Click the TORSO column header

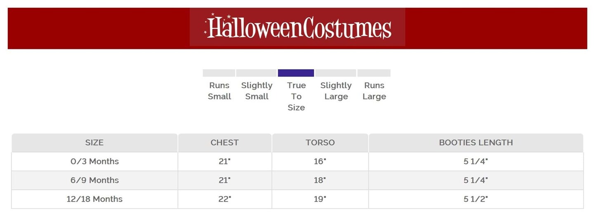pyautogui.click(x=320, y=143)
